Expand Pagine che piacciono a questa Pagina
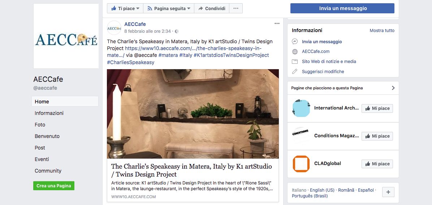 coord(393,88)
